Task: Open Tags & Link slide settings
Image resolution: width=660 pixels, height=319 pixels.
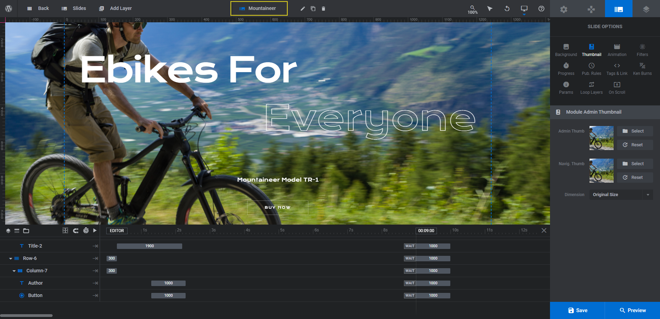Action: tap(617, 69)
